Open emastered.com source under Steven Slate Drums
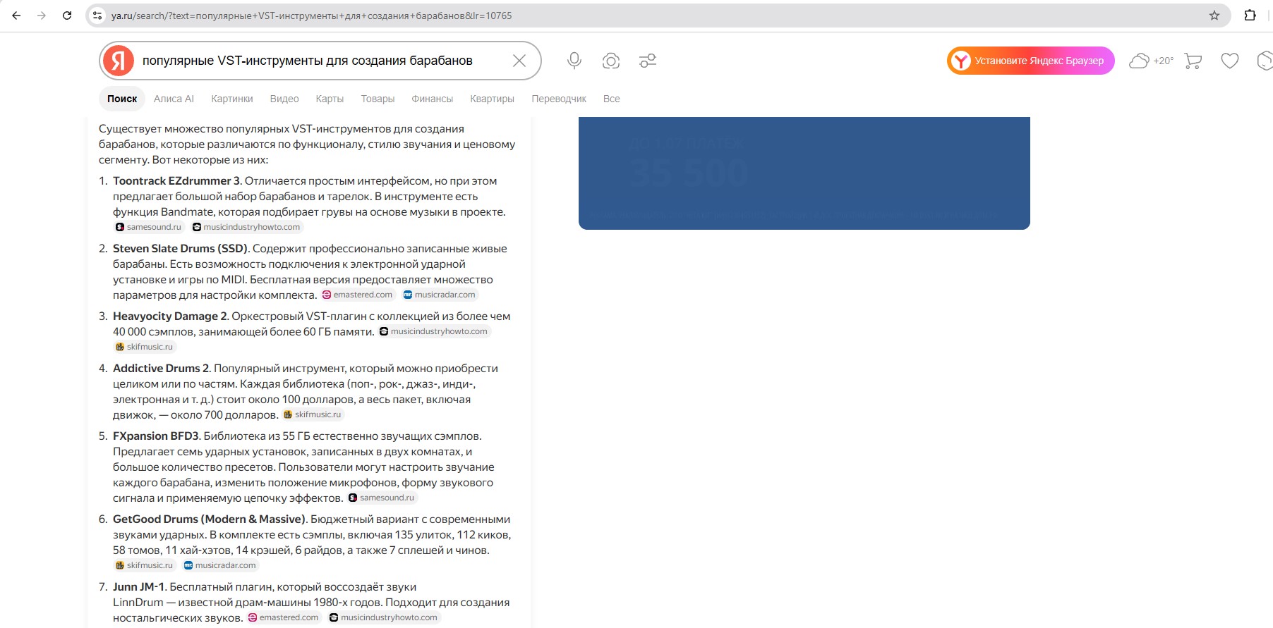 357,295
